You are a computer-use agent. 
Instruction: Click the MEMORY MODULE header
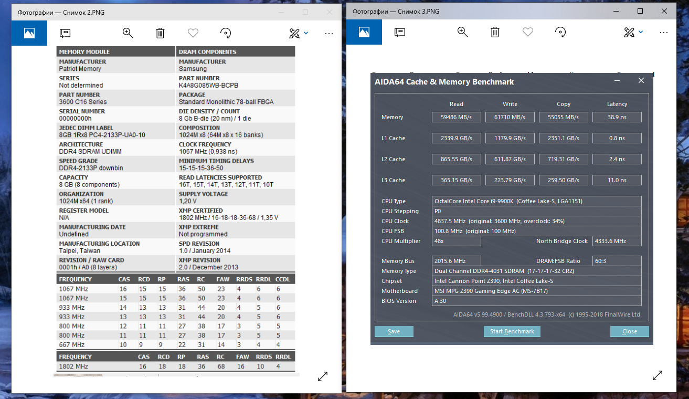click(x=84, y=52)
